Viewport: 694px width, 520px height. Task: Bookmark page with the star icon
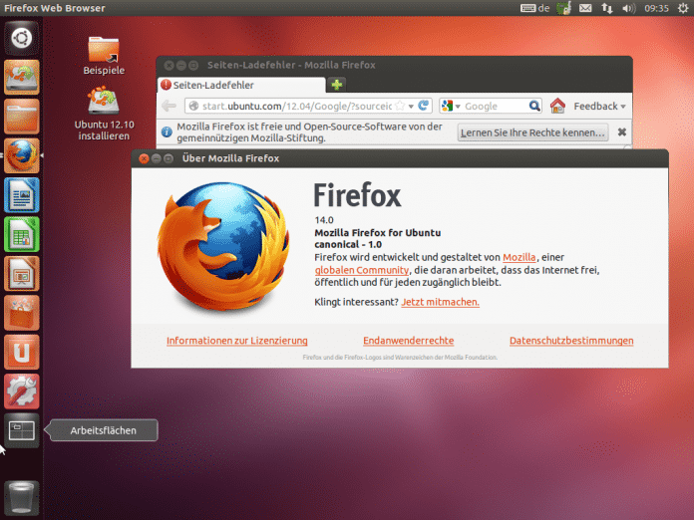click(399, 106)
